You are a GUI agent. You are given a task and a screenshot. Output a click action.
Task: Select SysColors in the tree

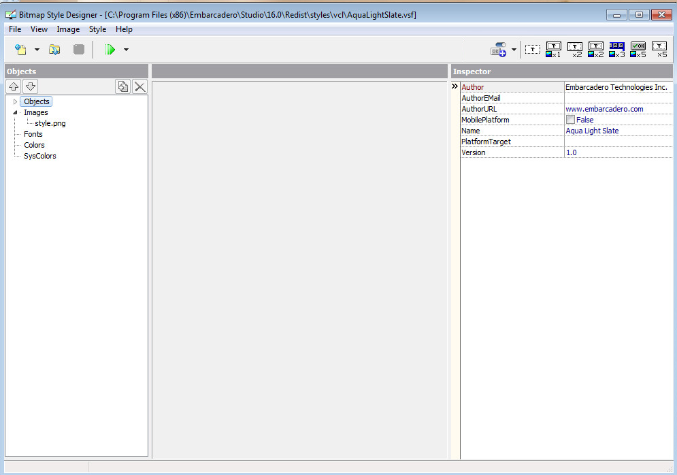39,156
